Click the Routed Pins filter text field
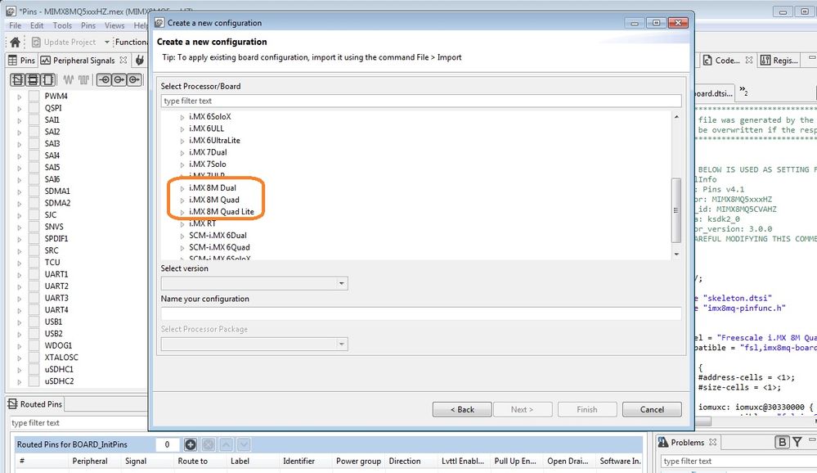Screen dimensions: 817x473 79,423
